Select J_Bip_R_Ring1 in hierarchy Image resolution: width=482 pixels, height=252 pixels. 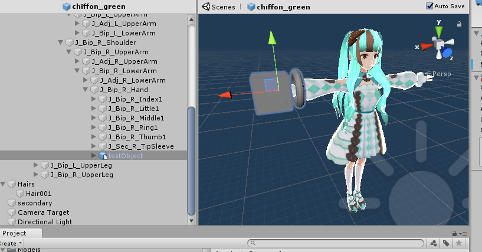click(x=133, y=127)
